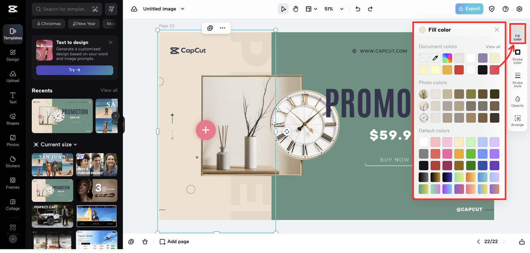Open the more options ellipsis menu

(x=223, y=28)
